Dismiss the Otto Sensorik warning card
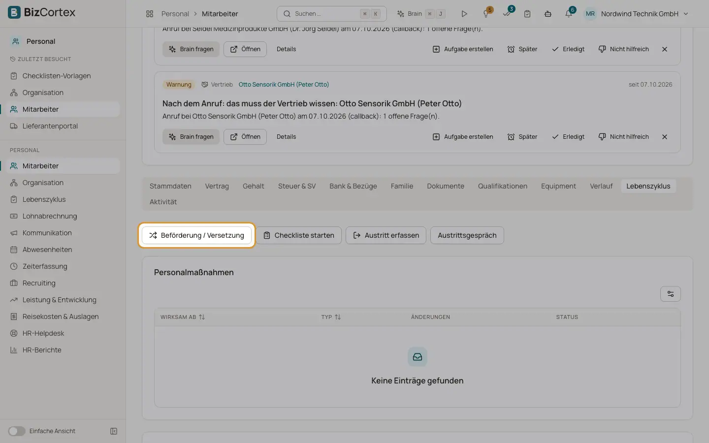 pyautogui.click(x=665, y=137)
